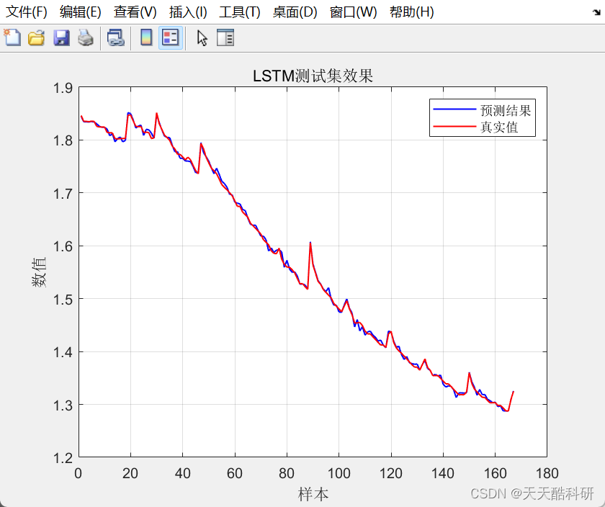Click the New Figure icon
The image size is (605, 507).
[x=12, y=38]
